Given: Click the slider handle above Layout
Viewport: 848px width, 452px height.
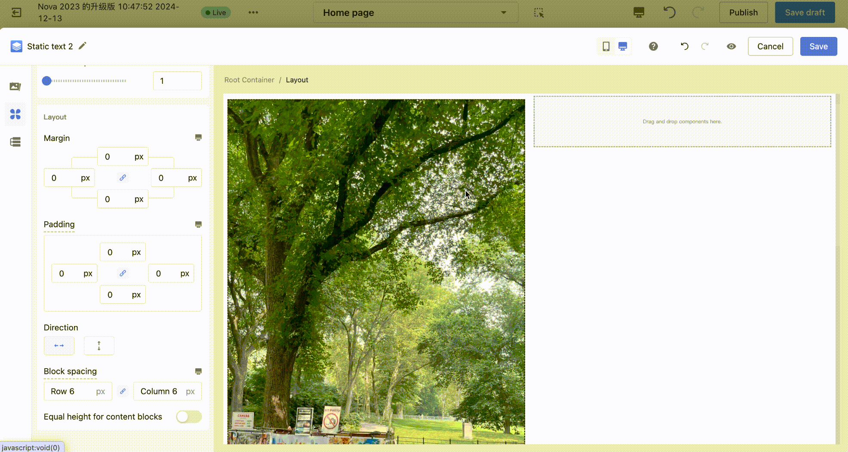Looking at the screenshot, I should (47, 81).
